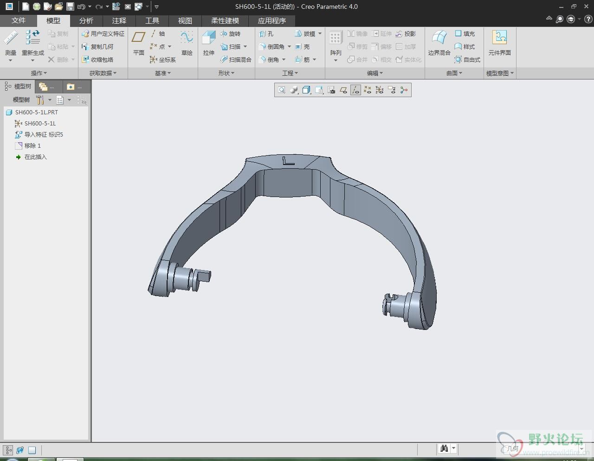Switch to the 柔性建模 (Flexible Modeling) tab
The width and height of the screenshot is (594, 461).
coord(225,20)
